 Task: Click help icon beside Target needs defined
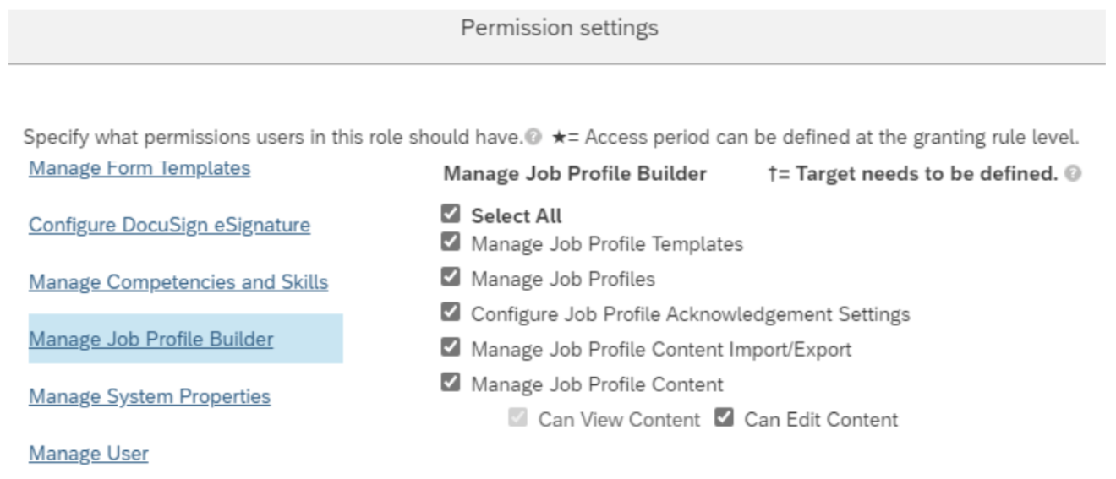click(1073, 174)
